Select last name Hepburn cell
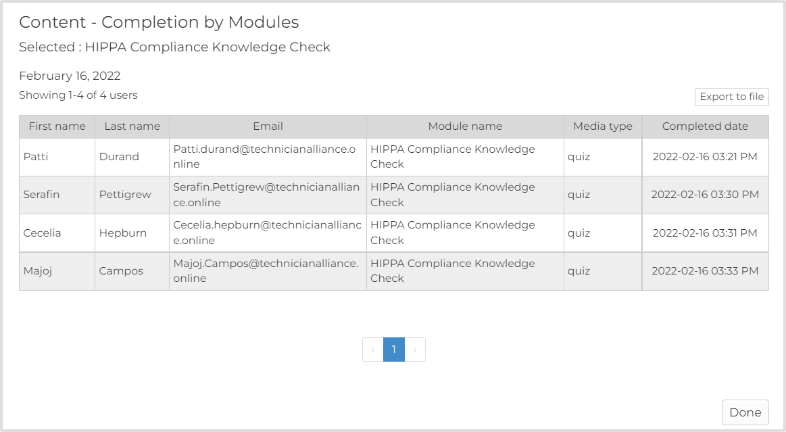This screenshot has height=432, width=786. pos(132,233)
